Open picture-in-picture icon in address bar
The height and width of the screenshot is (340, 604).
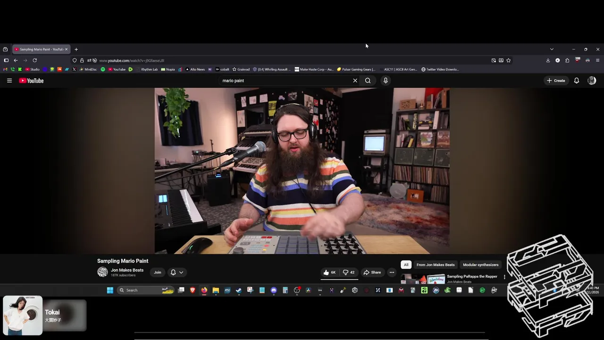coord(494,60)
